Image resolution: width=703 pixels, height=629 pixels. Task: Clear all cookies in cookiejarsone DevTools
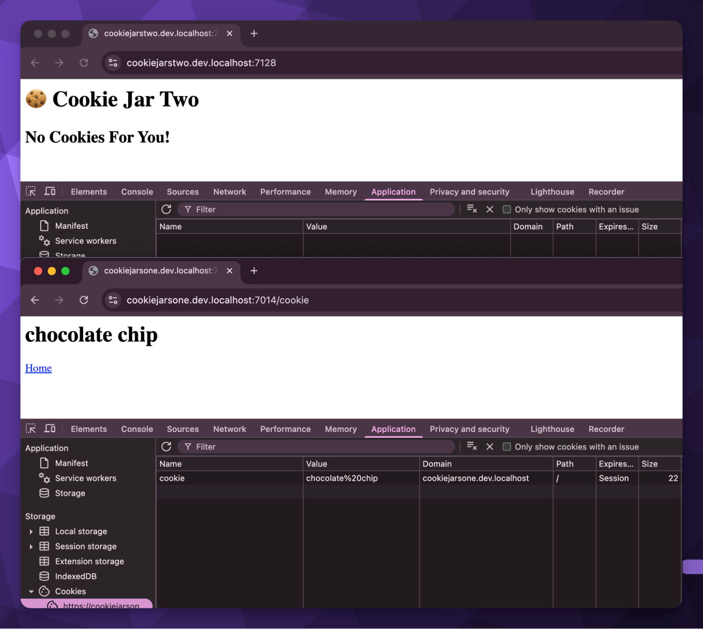pyautogui.click(x=472, y=446)
